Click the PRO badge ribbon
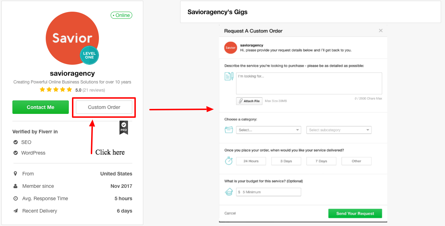 (x=123, y=127)
